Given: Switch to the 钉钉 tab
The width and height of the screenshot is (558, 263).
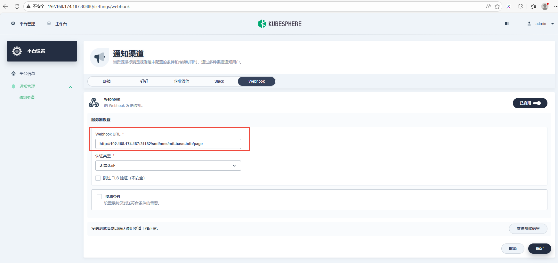Looking at the screenshot, I should tap(144, 81).
